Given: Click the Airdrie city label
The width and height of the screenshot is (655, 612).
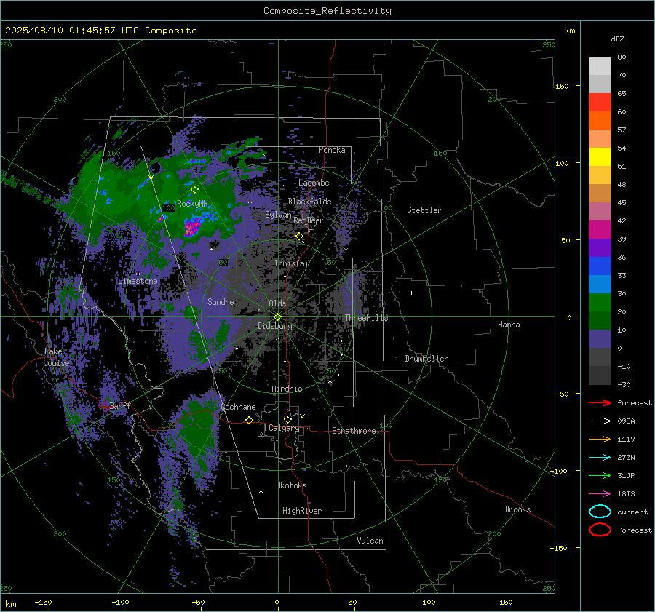Looking at the screenshot, I should (x=287, y=389).
